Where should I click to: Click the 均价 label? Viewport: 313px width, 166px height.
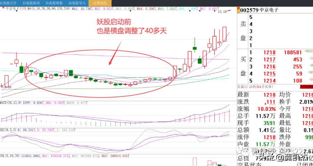click(x=285, y=95)
